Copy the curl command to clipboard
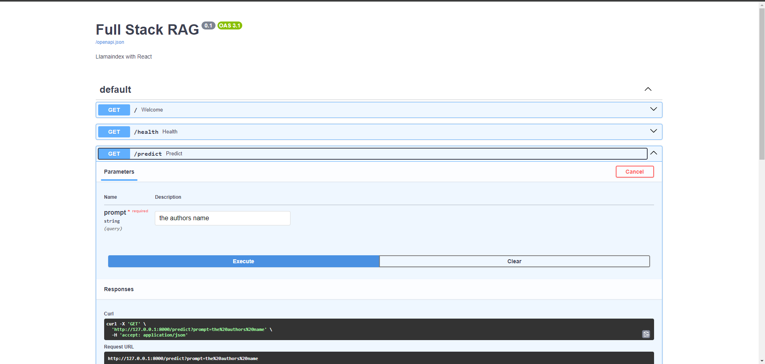Screen dimensions: 765x364 pyautogui.click(x=646, y=334)
